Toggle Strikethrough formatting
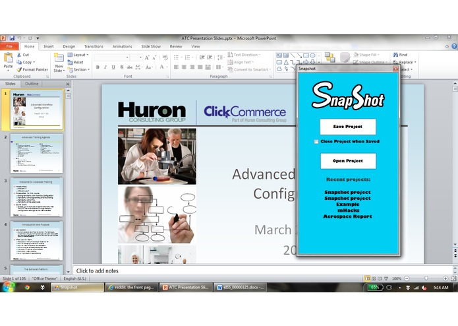This screenshot has width=458, height=326. tap(129, 67)
